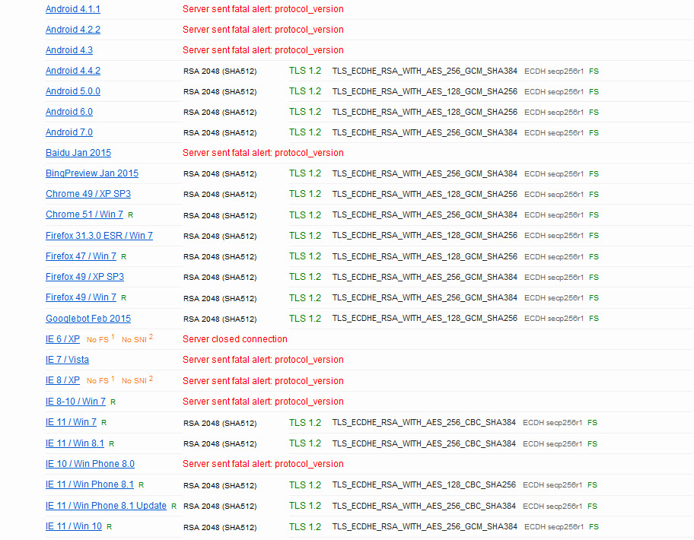This screenshot has height=540, width=694.
Task: Open the IE 8 / XP link
Action: [62, 380]
